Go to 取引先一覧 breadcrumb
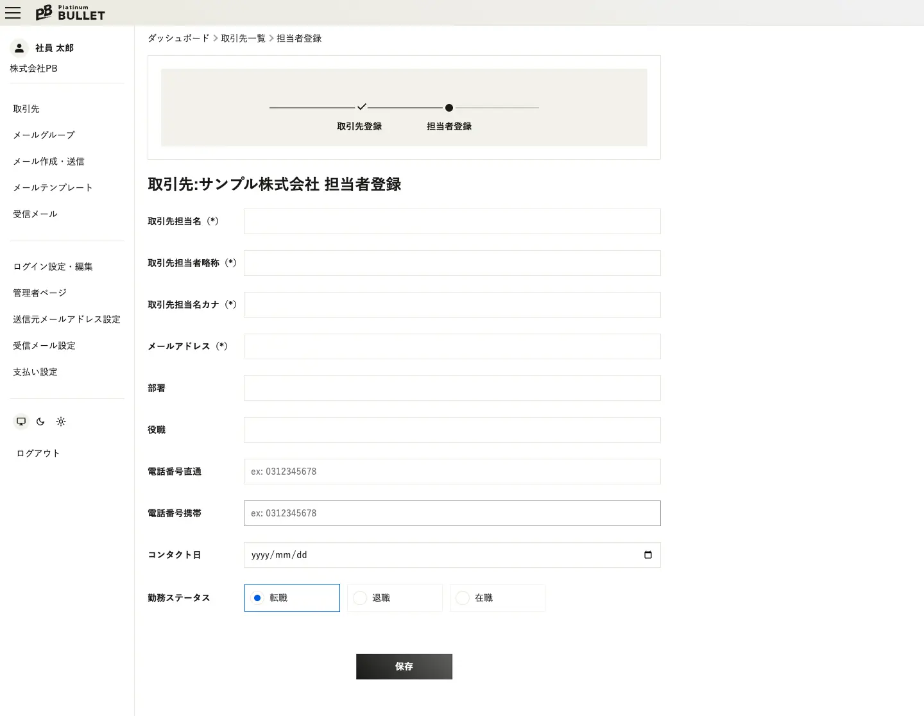Screen dimensions: 924x716 243,38
